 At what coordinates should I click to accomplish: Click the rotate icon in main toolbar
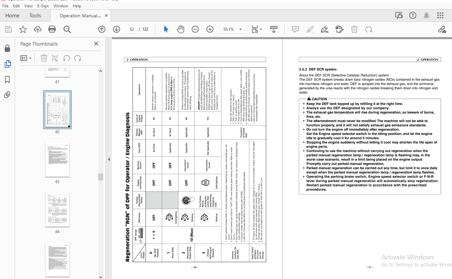(369, 29)
